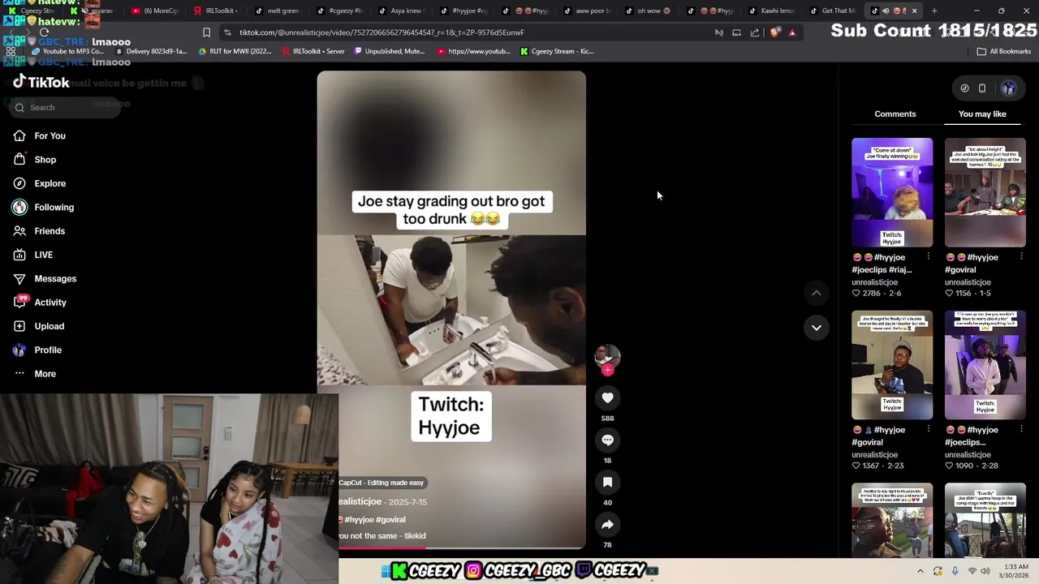Open the All Bookmarks folder
The width and height of the screenshot is (1039, 584).
[1004, 51]
